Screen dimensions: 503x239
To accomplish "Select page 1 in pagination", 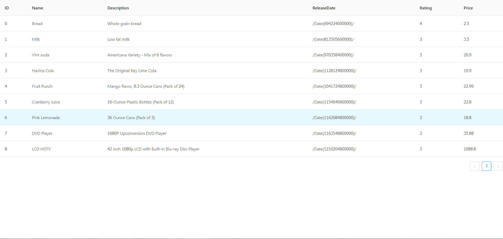I will 486,166.
